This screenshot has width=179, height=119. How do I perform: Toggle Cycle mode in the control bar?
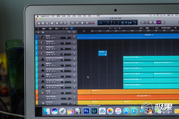(x=142, y=22)
